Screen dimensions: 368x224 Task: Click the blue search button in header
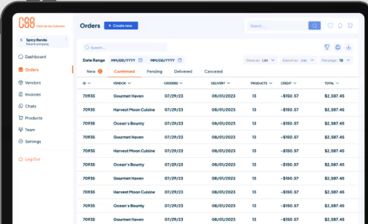pos(314,25)
